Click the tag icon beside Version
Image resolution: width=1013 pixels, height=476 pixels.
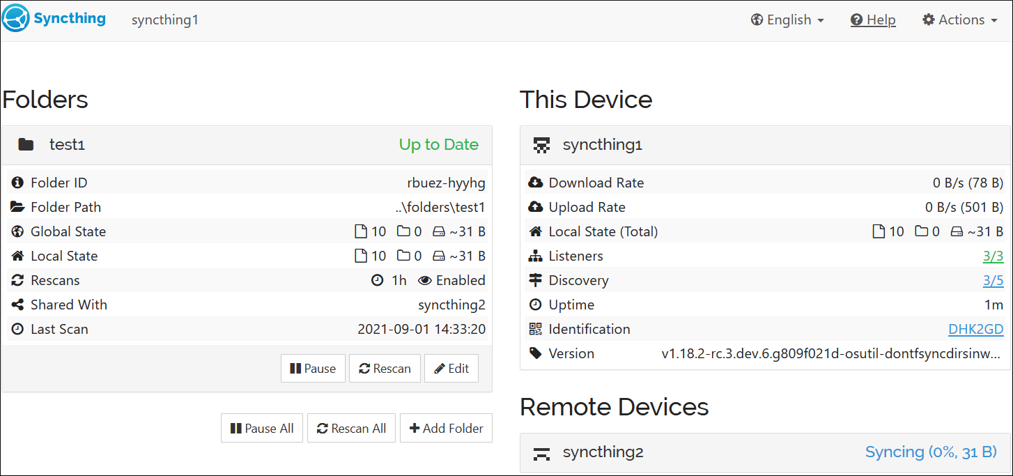(x=535, y=353)
